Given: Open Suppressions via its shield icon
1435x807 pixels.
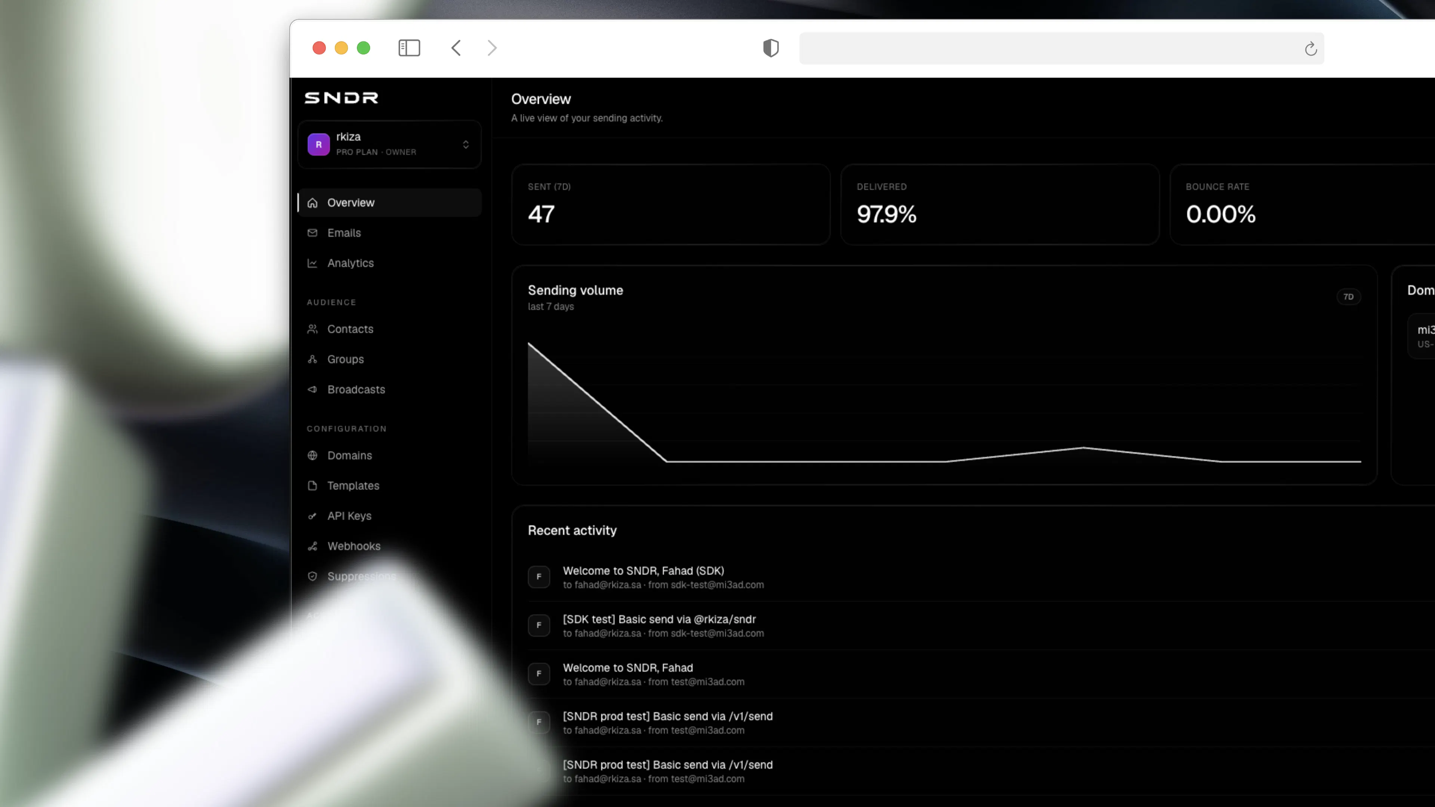Looking at the screenshot, I should pos(312,576).
